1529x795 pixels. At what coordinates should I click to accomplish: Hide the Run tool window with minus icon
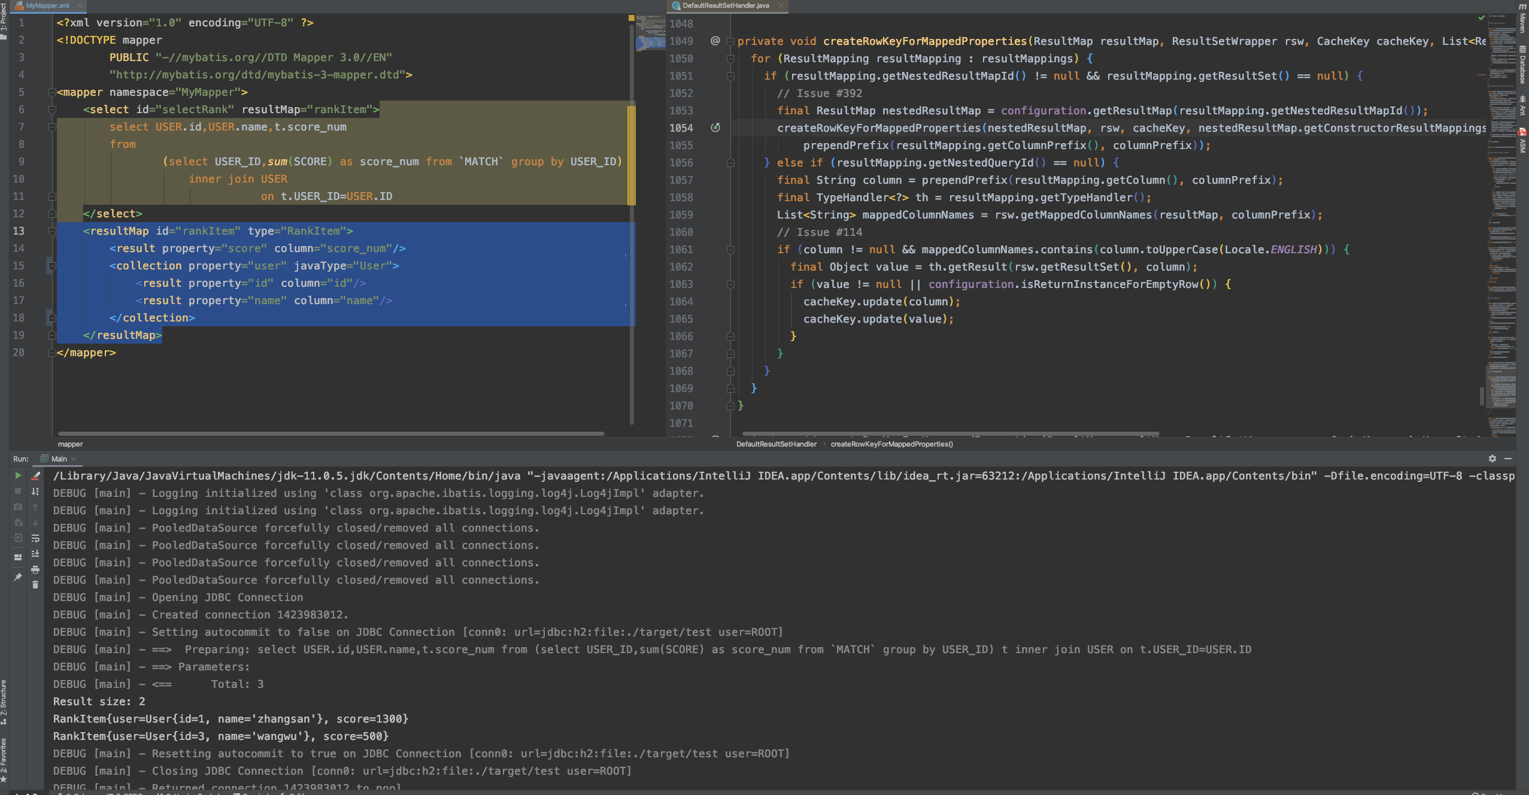coord(1508,459)
